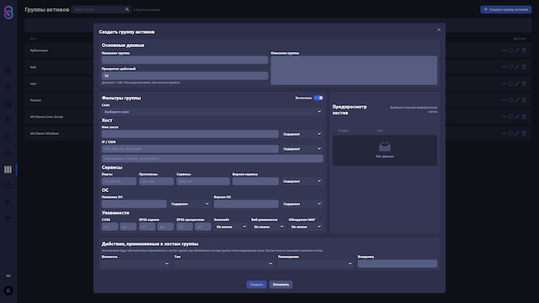Open the bug icon section in sidebar
Screen dimensions: 539x303
[x=8, y=86]
